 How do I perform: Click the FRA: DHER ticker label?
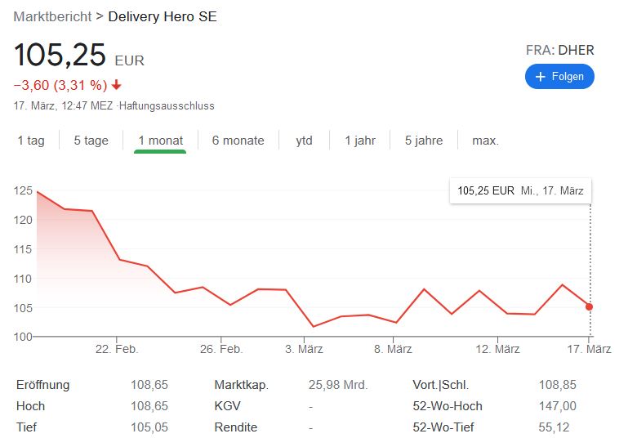pos(559,50)
